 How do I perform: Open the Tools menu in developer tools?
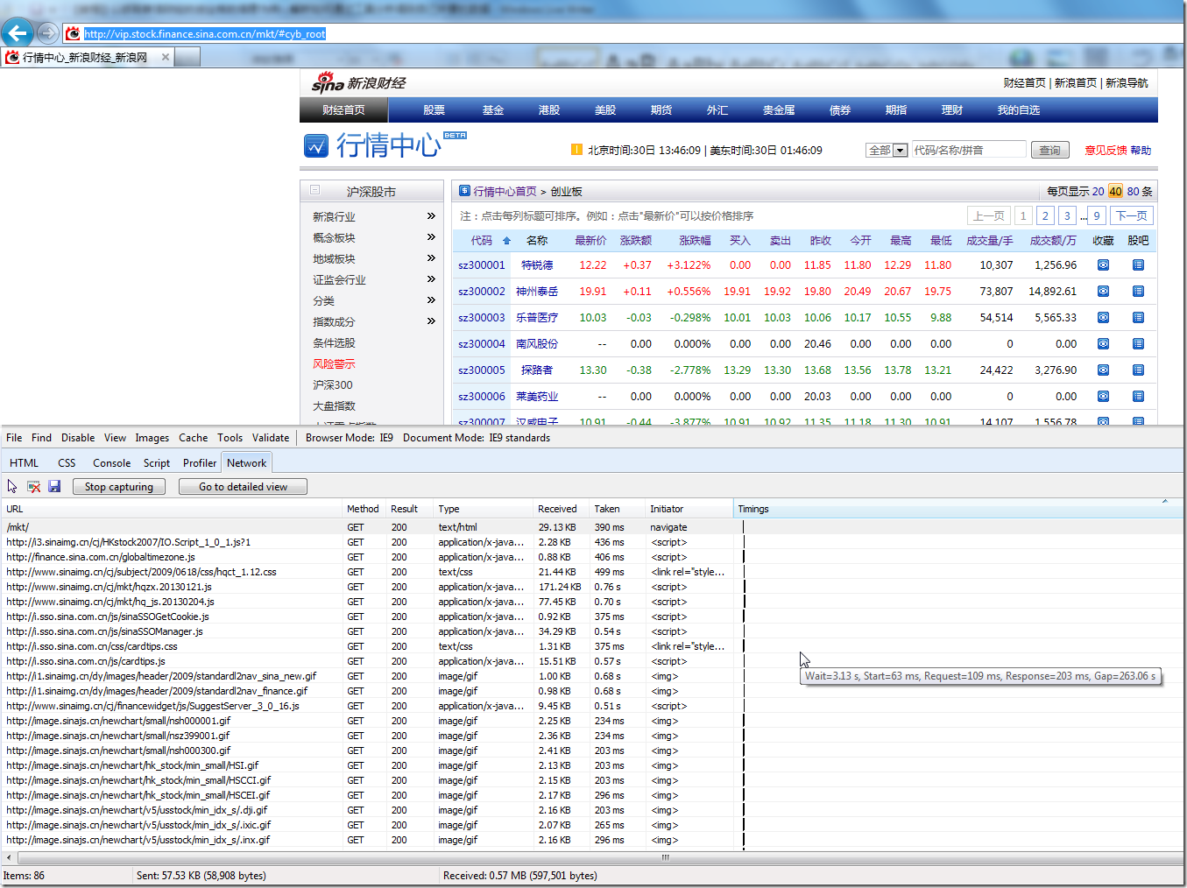pos(230,438)
